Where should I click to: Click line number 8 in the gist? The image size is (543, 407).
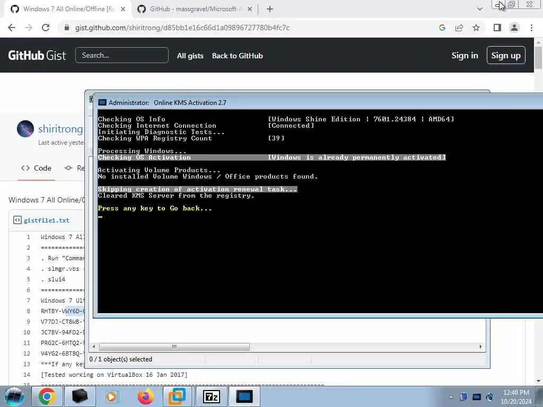coord(29,311)
